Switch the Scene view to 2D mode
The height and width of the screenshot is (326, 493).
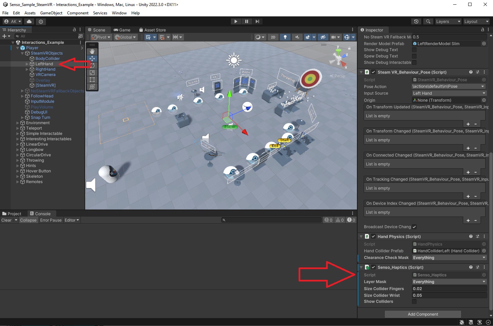pyautogui.click(x=273, y=37)
